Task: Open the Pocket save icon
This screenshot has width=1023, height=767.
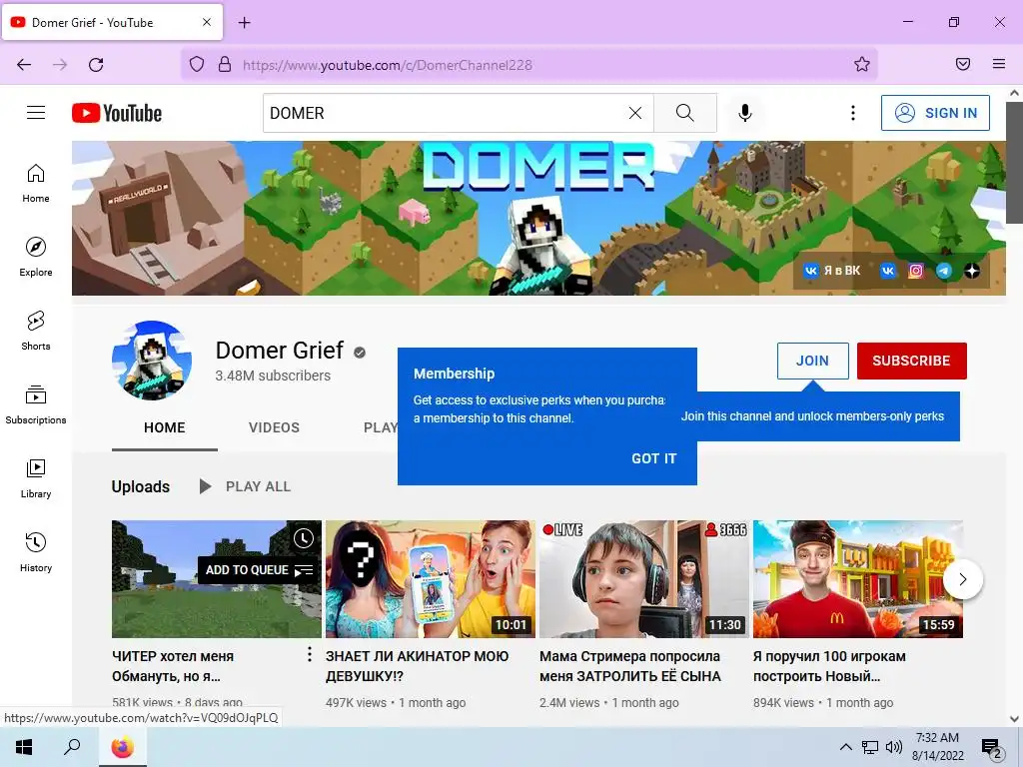Action: [963, 64]
